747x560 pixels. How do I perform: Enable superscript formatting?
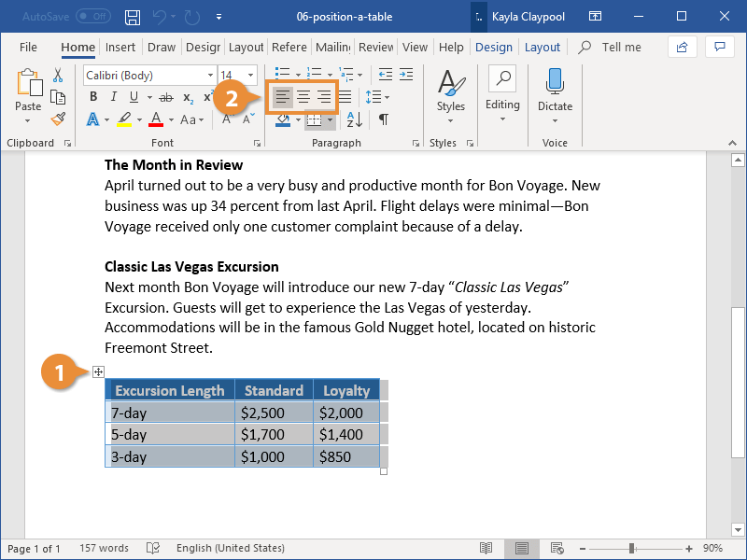click(x=208, y=96)
